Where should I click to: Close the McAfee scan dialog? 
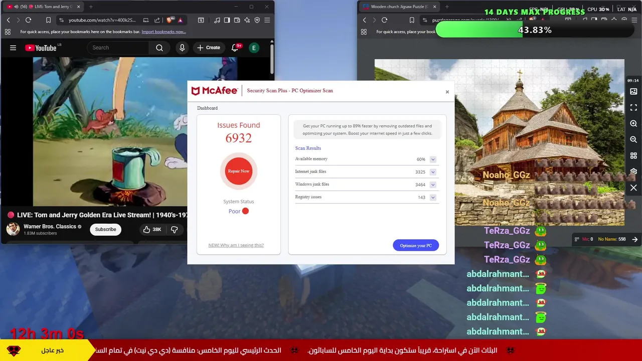(x=447, y=92)
